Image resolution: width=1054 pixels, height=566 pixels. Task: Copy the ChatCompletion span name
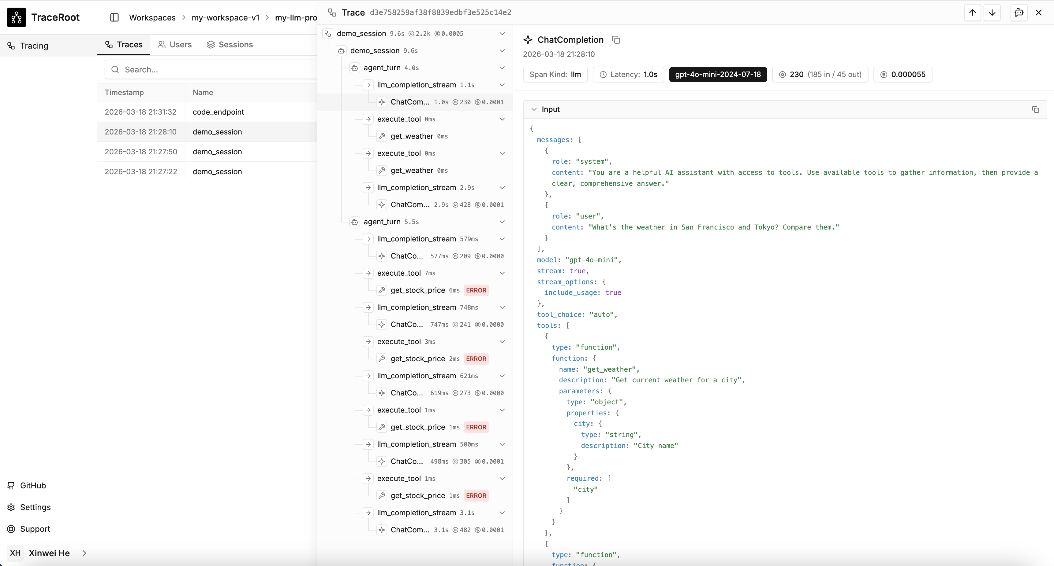tap(616, 40)
